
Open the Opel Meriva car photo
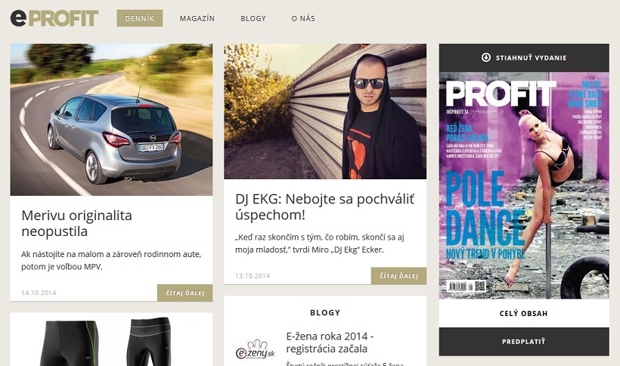point(111,119)
